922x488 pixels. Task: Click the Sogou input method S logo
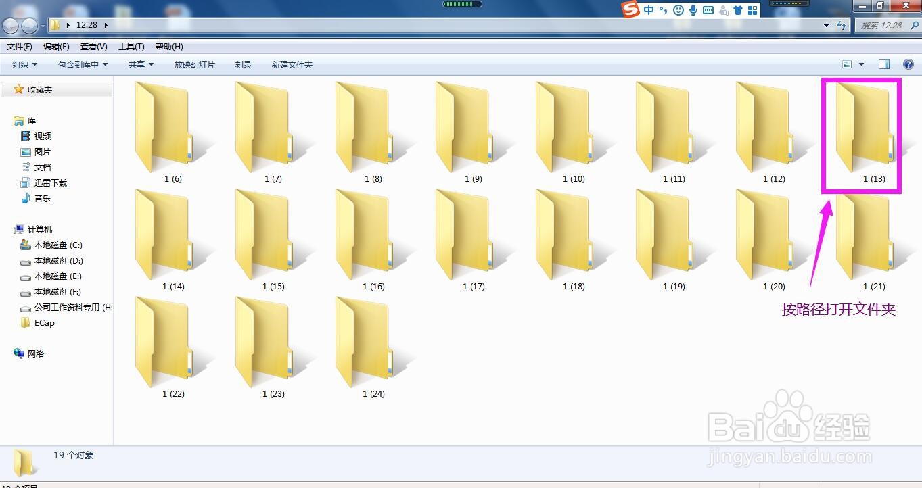(630, 9)
